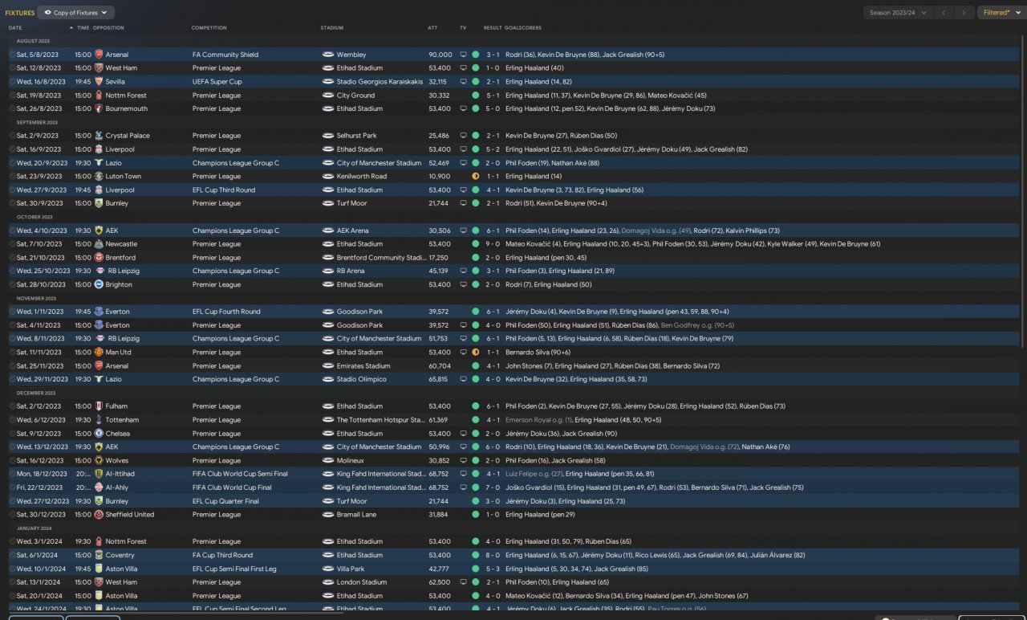Click the stadium icon beside Molineux
1027x620 pixels.
328,461
